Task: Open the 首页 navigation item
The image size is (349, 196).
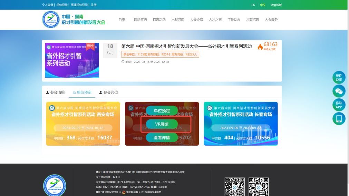Action: pos(122,20)
